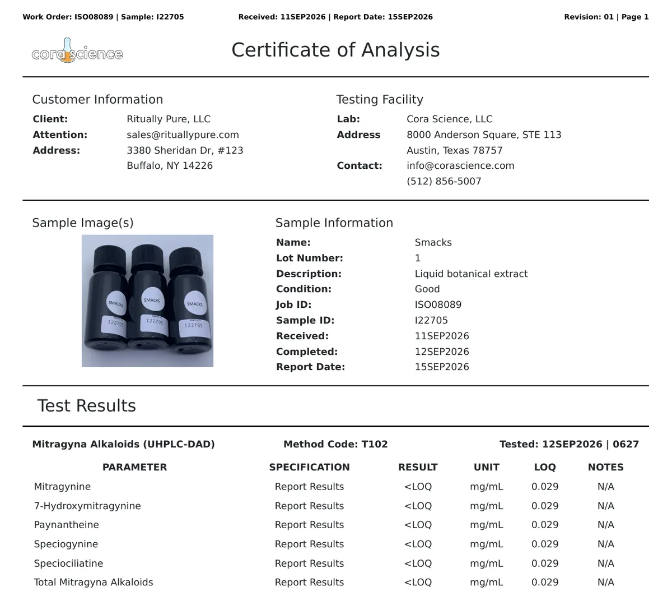Click the Customer Information heading
The height and width of the screenshot is (596, 672).
(97, 99)
